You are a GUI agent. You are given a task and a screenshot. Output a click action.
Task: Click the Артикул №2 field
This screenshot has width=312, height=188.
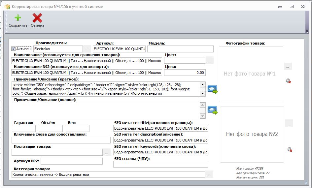pyautogui.click(x=72, y=161)
